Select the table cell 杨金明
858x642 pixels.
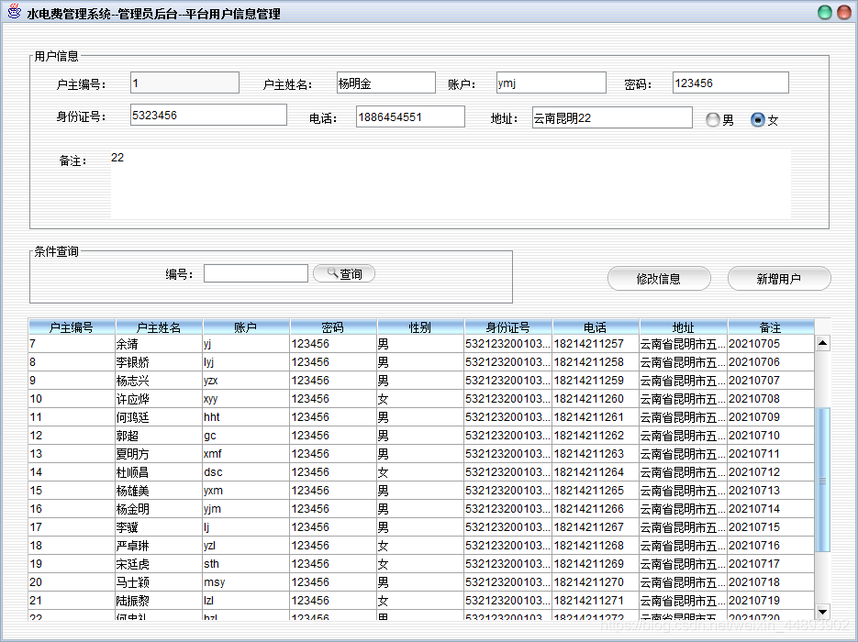159,509
